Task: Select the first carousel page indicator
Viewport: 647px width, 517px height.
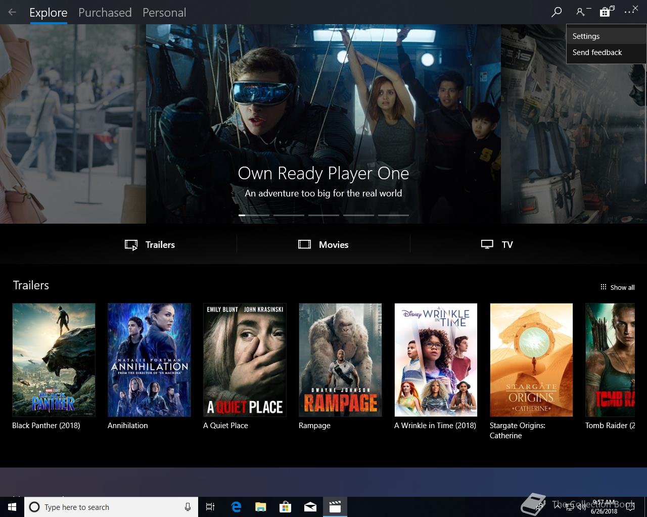Action: click(x=254, y=215)
